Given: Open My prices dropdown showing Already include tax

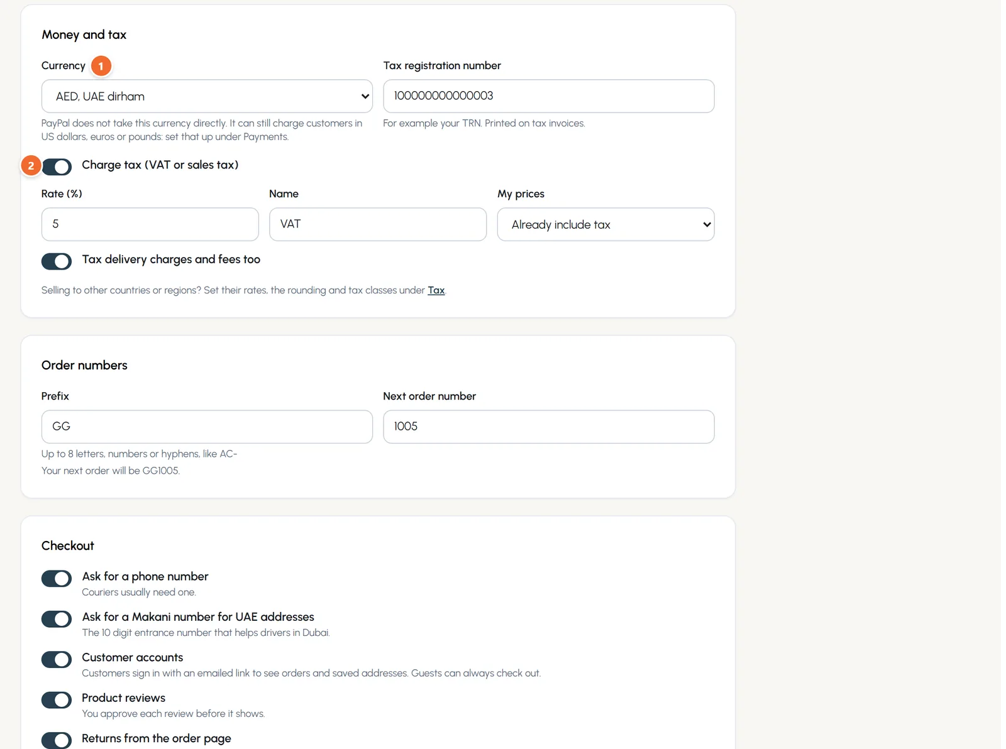Looking at the screenshot, I should coord(605,224).
